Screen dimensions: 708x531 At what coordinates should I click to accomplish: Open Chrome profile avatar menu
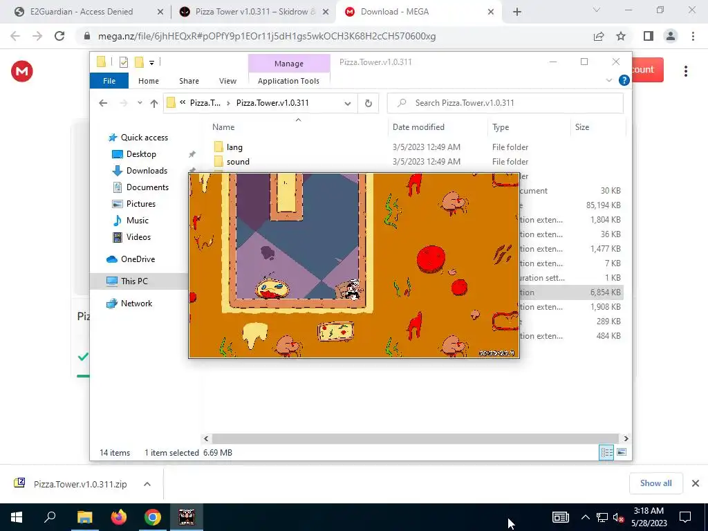pos(671,36)
